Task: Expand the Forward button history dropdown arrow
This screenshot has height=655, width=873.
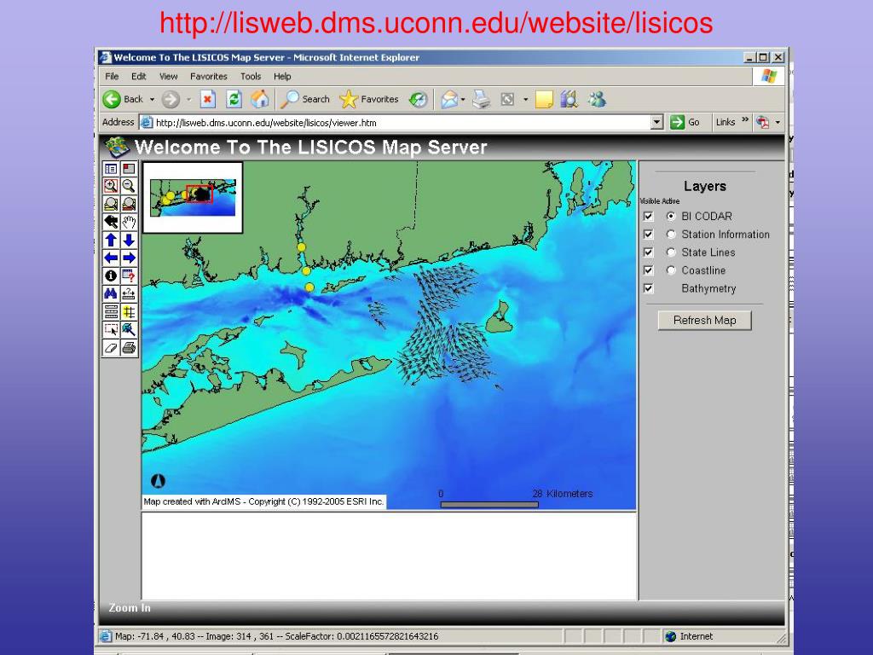Action: 188,100
